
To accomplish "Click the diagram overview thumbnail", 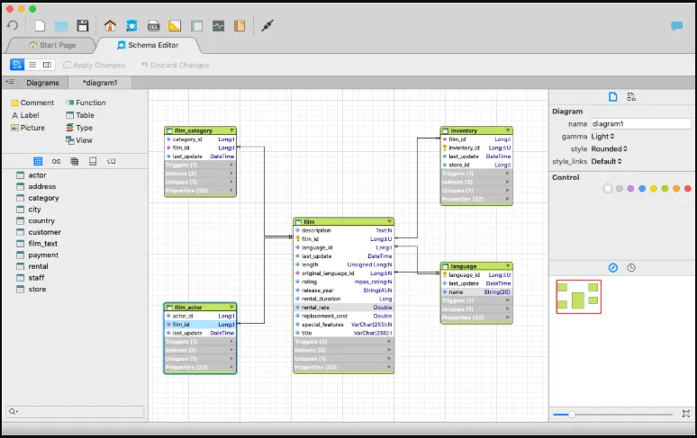I will [579, 297].
